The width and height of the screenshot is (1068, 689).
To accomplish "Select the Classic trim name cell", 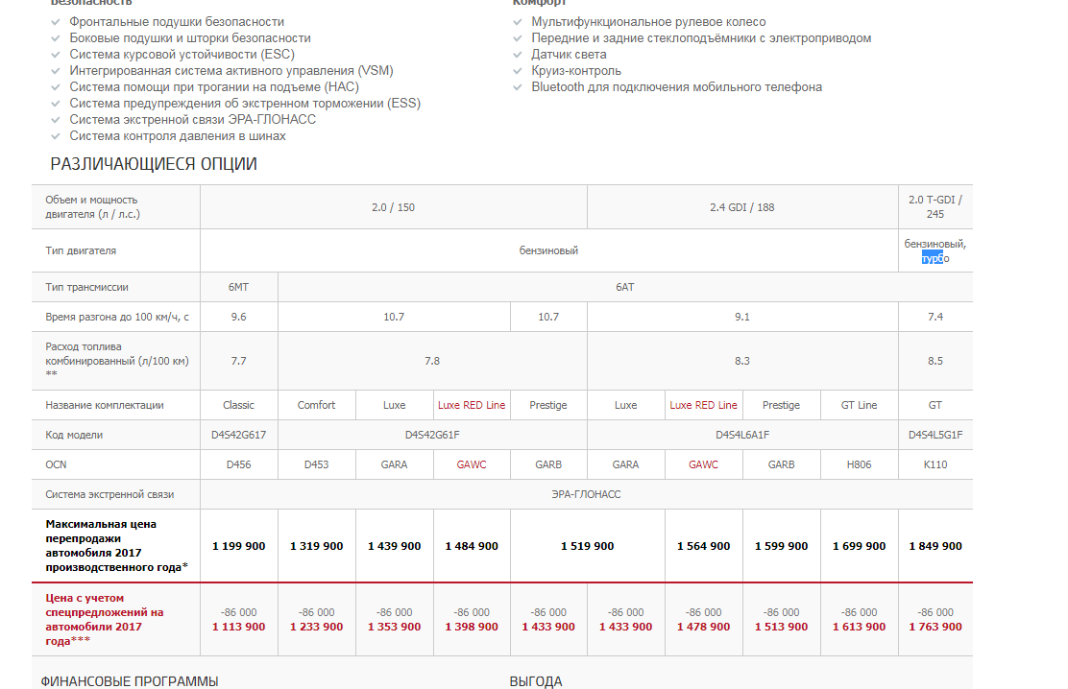I will tap(238, 405).
